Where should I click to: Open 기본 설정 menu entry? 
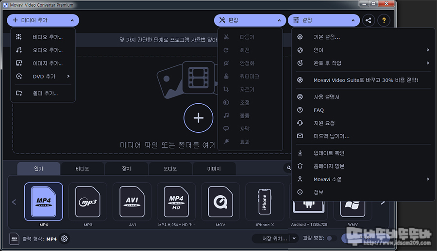click(x=363, y=37)
